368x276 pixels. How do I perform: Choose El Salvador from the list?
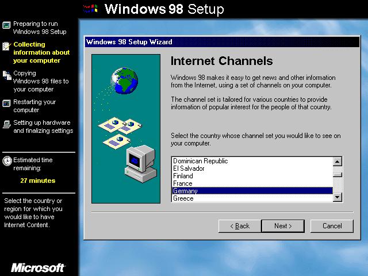point(252,168)
